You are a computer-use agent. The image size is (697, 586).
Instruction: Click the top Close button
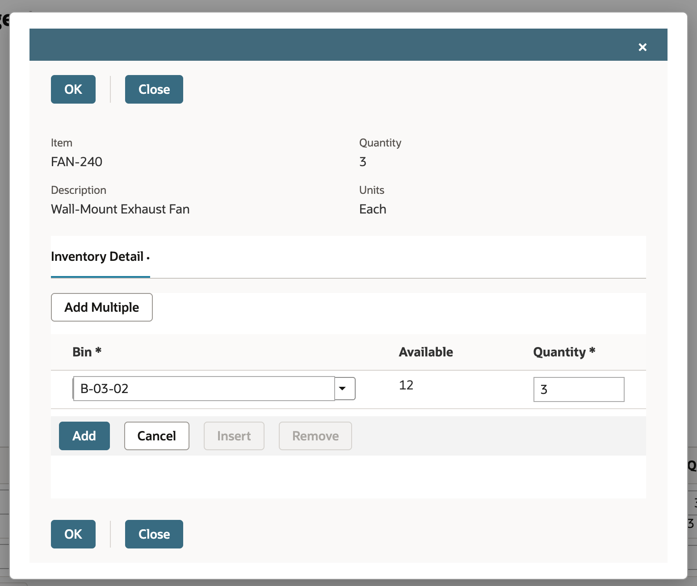(x=154, y=89)
